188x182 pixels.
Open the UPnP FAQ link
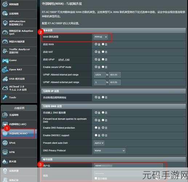pyautogui.click(x=64, y=60)
